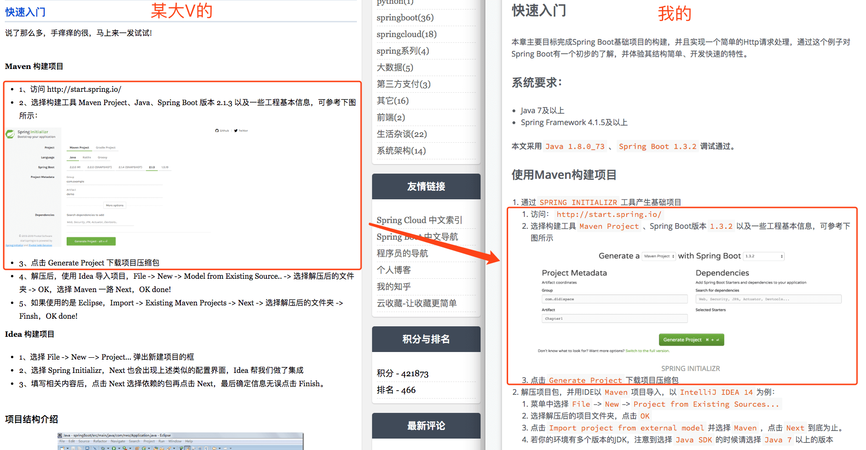Viewport: 866px width, 450px height.
Task: Choose the Groovy language tab
Action: 102,157
